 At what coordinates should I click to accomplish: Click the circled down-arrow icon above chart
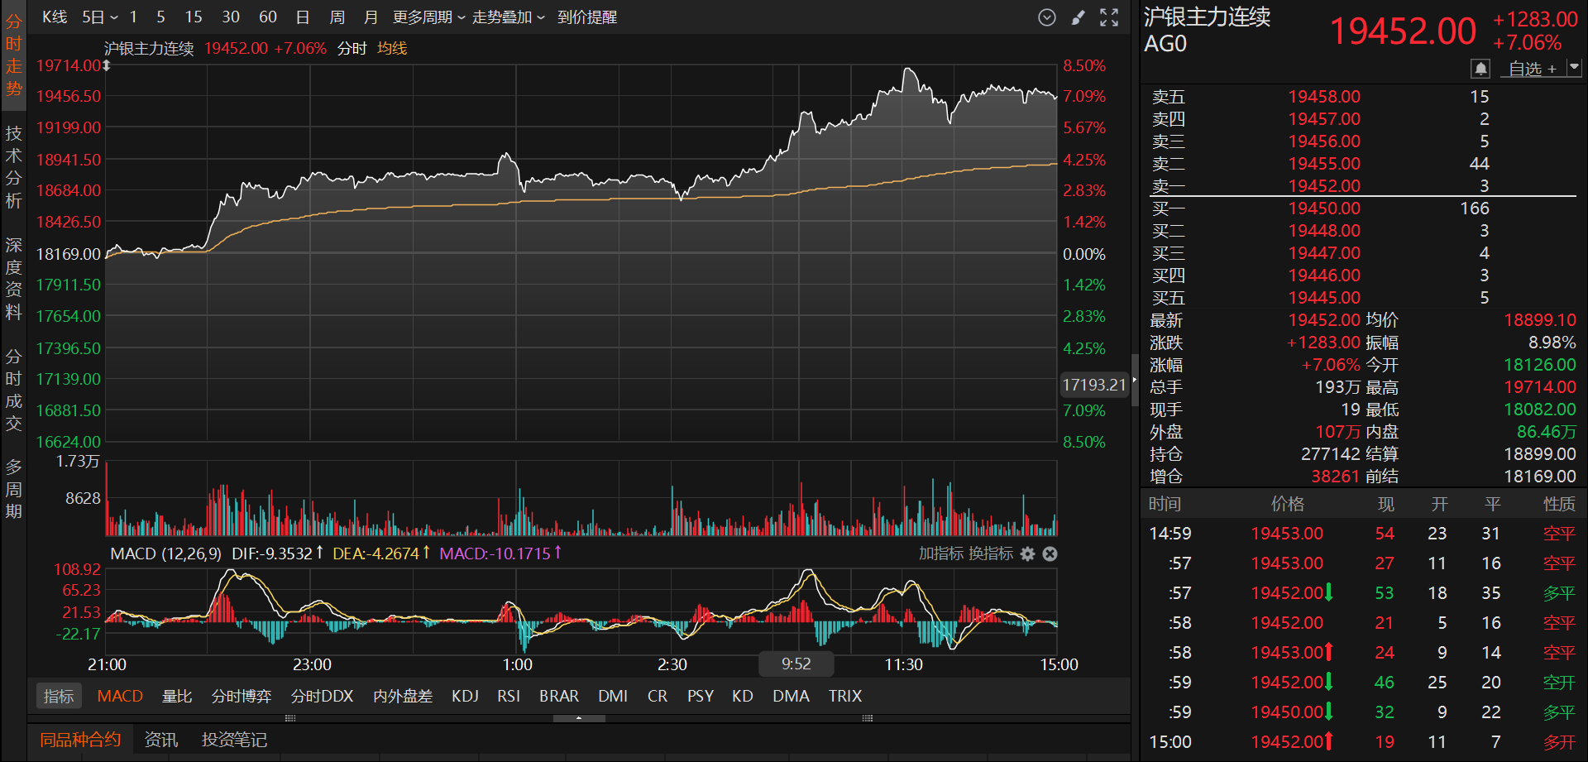click(1047, 17)
